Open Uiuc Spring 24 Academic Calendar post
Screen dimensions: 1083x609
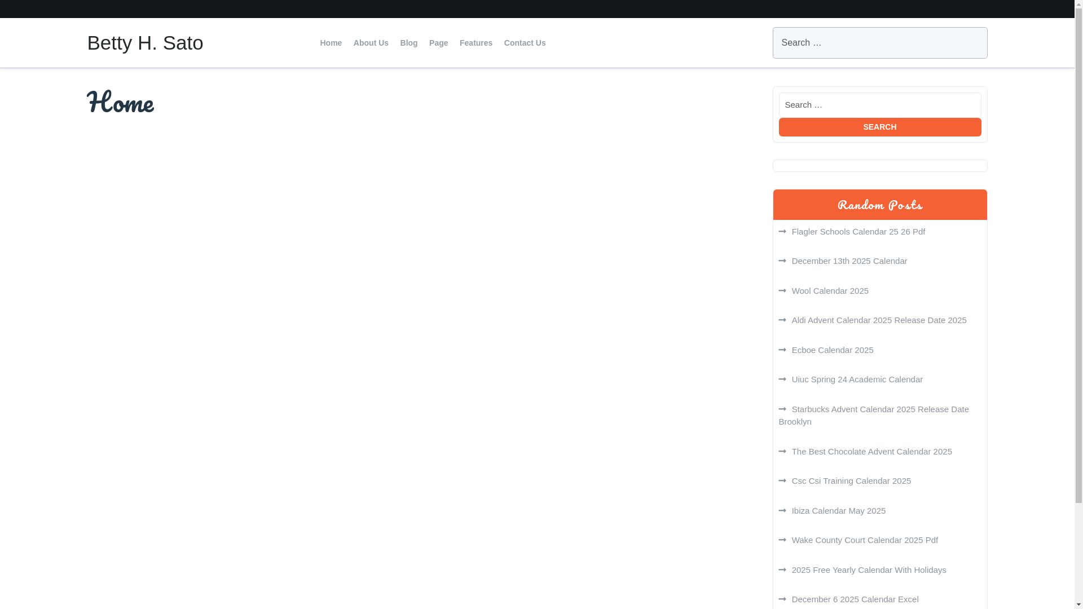click(857, 379)
